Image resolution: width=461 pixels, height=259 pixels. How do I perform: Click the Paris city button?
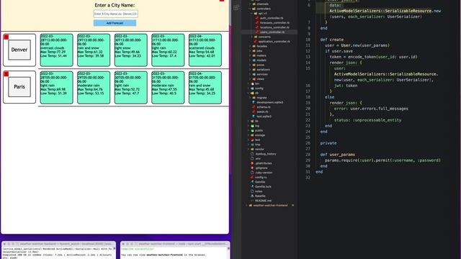click(x=19, y=87)
